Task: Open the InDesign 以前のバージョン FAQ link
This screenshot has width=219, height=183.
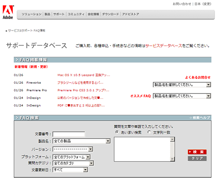Action: [x=80, y=98]
